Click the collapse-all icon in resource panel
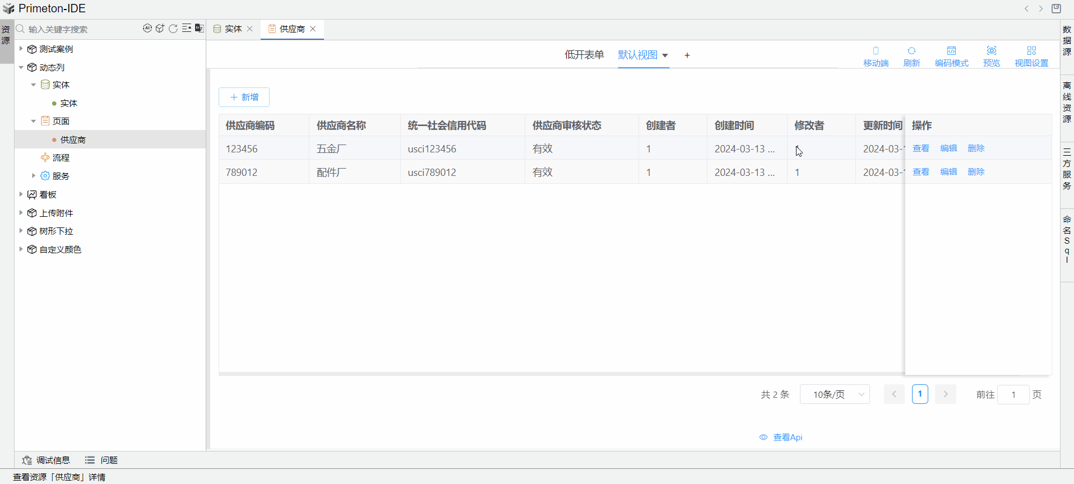The height and width of the screenshot is (484, 1074). (187, 29)
